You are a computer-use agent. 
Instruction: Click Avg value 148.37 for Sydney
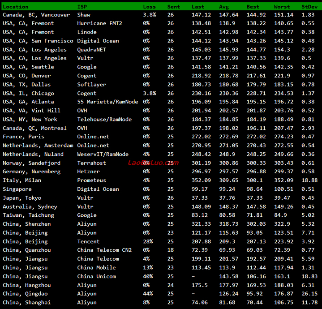(229, 207)
